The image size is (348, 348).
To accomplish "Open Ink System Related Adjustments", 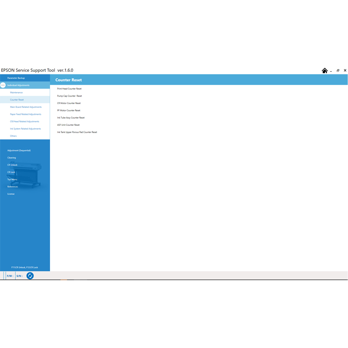I will coord(25,129).
